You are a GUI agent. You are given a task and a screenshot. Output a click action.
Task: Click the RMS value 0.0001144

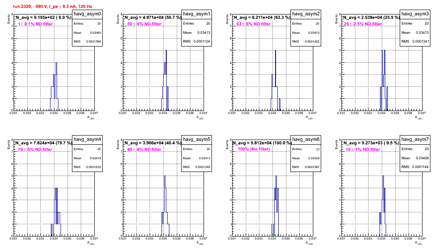(421, 167)
